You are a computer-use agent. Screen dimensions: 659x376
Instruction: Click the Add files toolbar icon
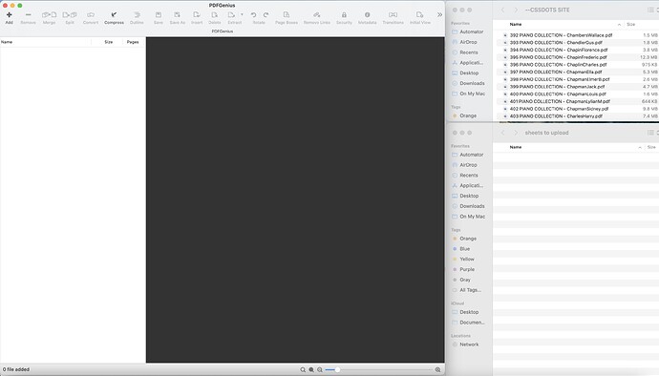(x=9, y=17)
